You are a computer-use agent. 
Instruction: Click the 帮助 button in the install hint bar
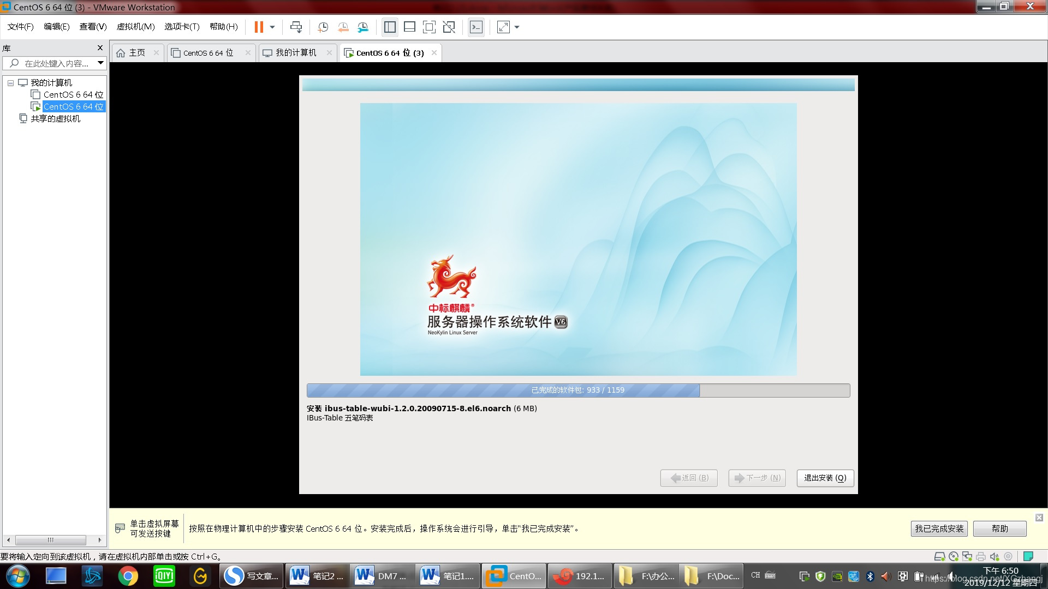click(x=1000, y=528)
